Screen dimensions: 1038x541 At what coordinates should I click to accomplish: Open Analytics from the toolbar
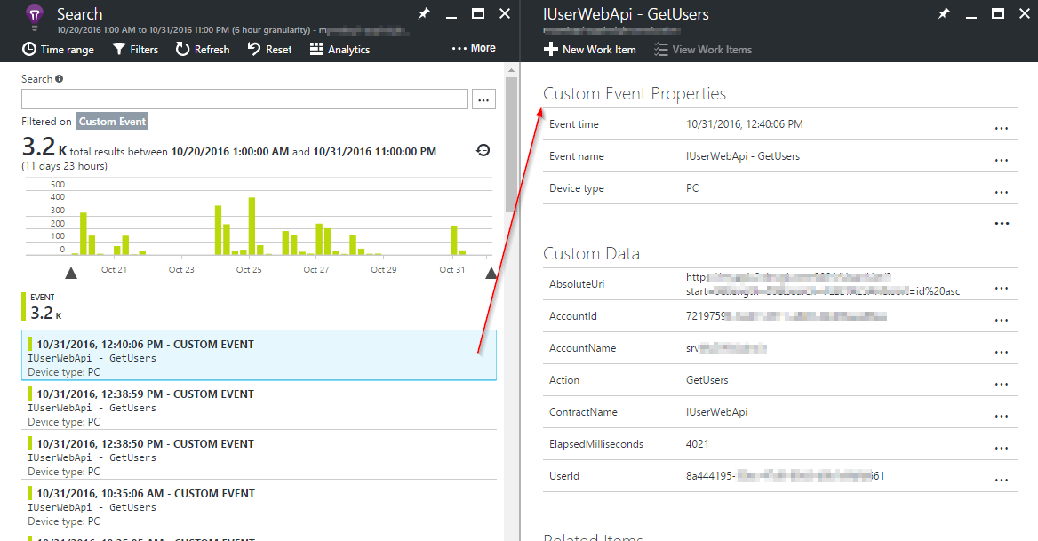click(x=339, y=50)
